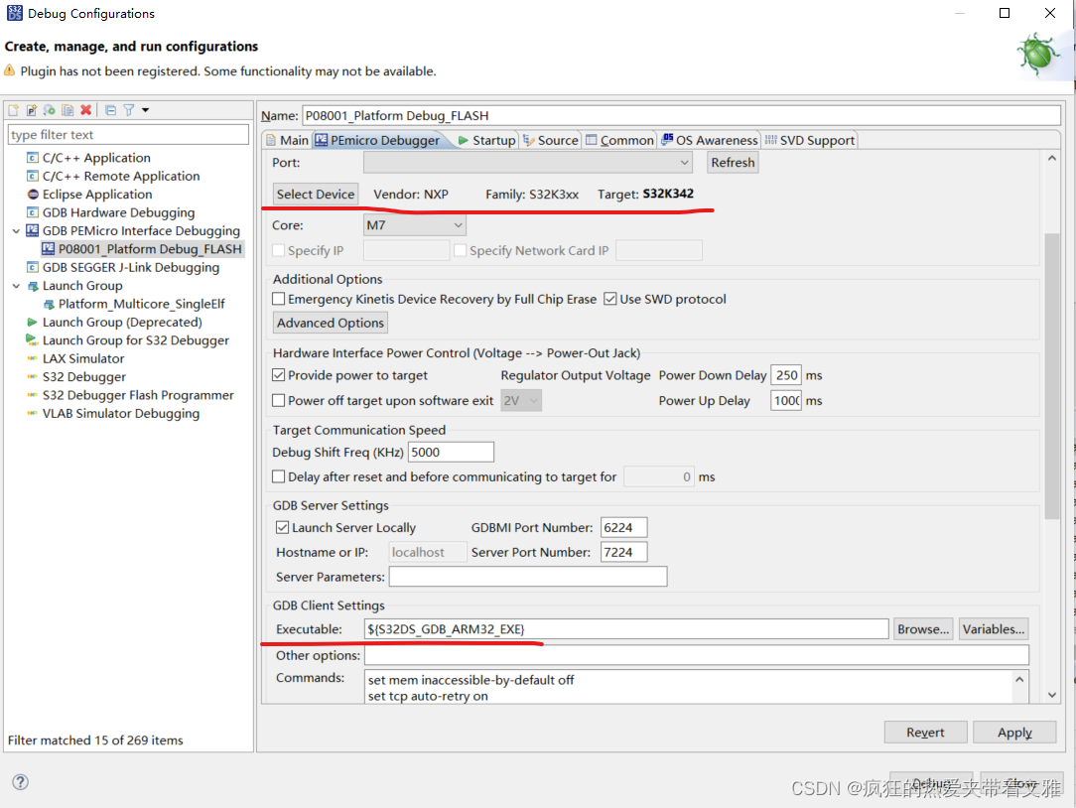Click Browse... for executable
The image size is (1076, 808).
pos(923,628)
